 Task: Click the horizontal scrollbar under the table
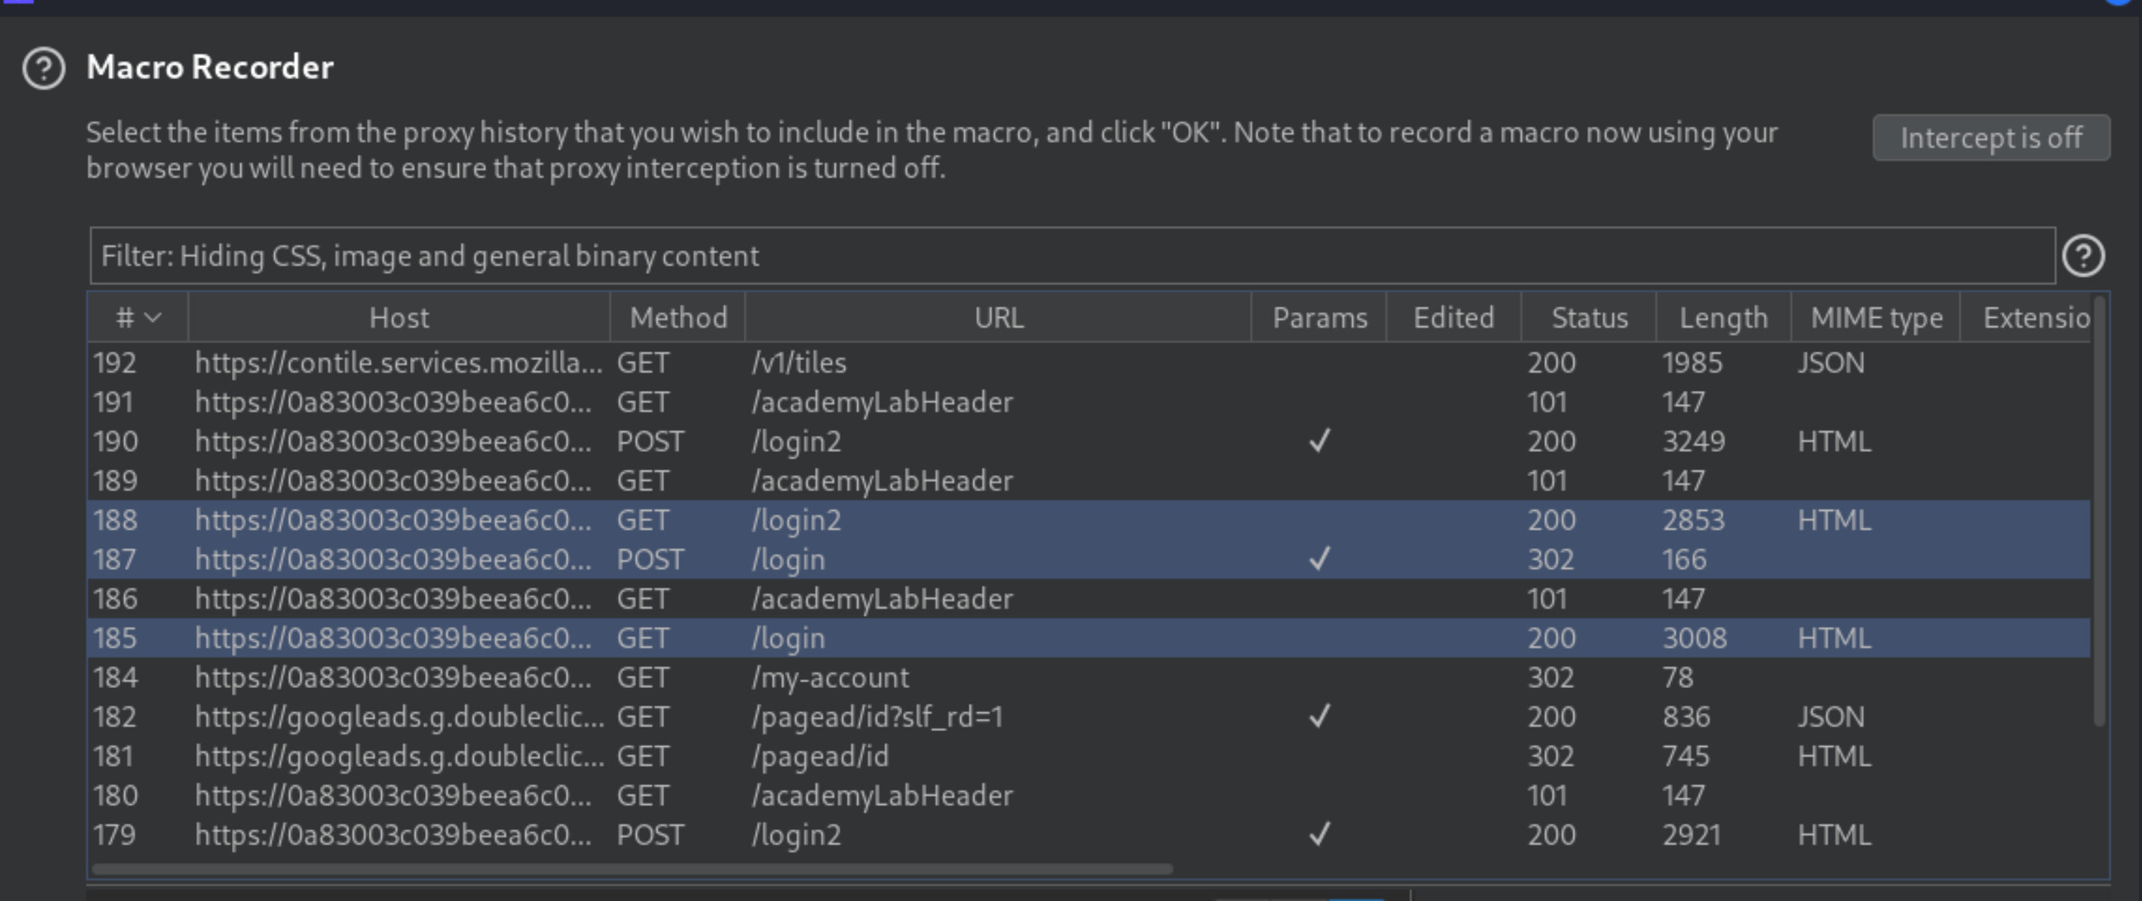coord(632,869)
